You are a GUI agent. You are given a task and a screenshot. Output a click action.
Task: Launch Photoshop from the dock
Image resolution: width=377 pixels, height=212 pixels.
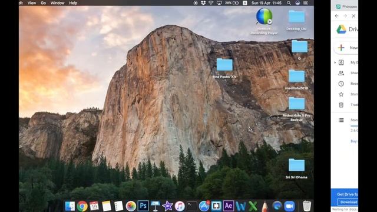tap(143, 206)
